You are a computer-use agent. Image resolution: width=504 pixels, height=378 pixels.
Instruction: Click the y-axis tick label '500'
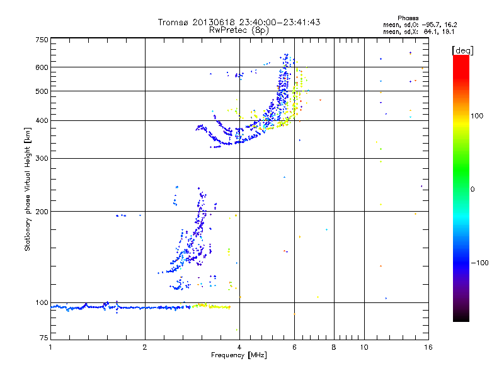pos(42,91)
